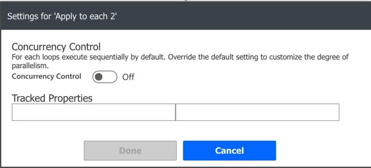Click the word 'Settings' in the dialog header
Viewport: 371px width, 168px height.
(x=21, y=17)
